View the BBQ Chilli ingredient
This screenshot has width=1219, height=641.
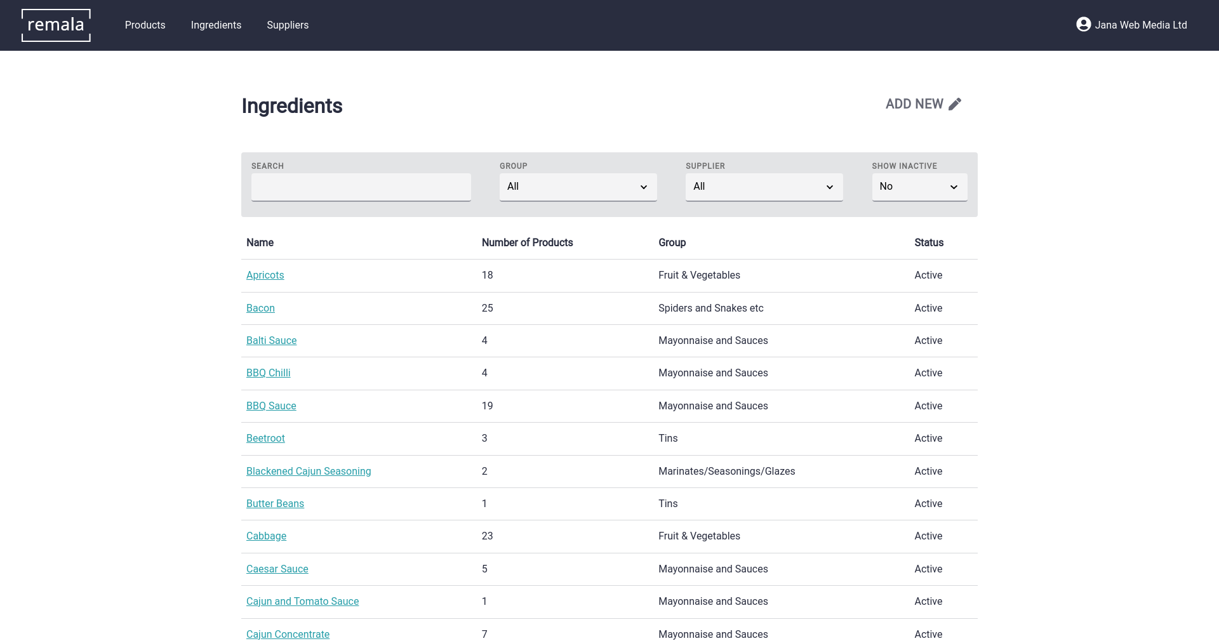coord(268,373)
